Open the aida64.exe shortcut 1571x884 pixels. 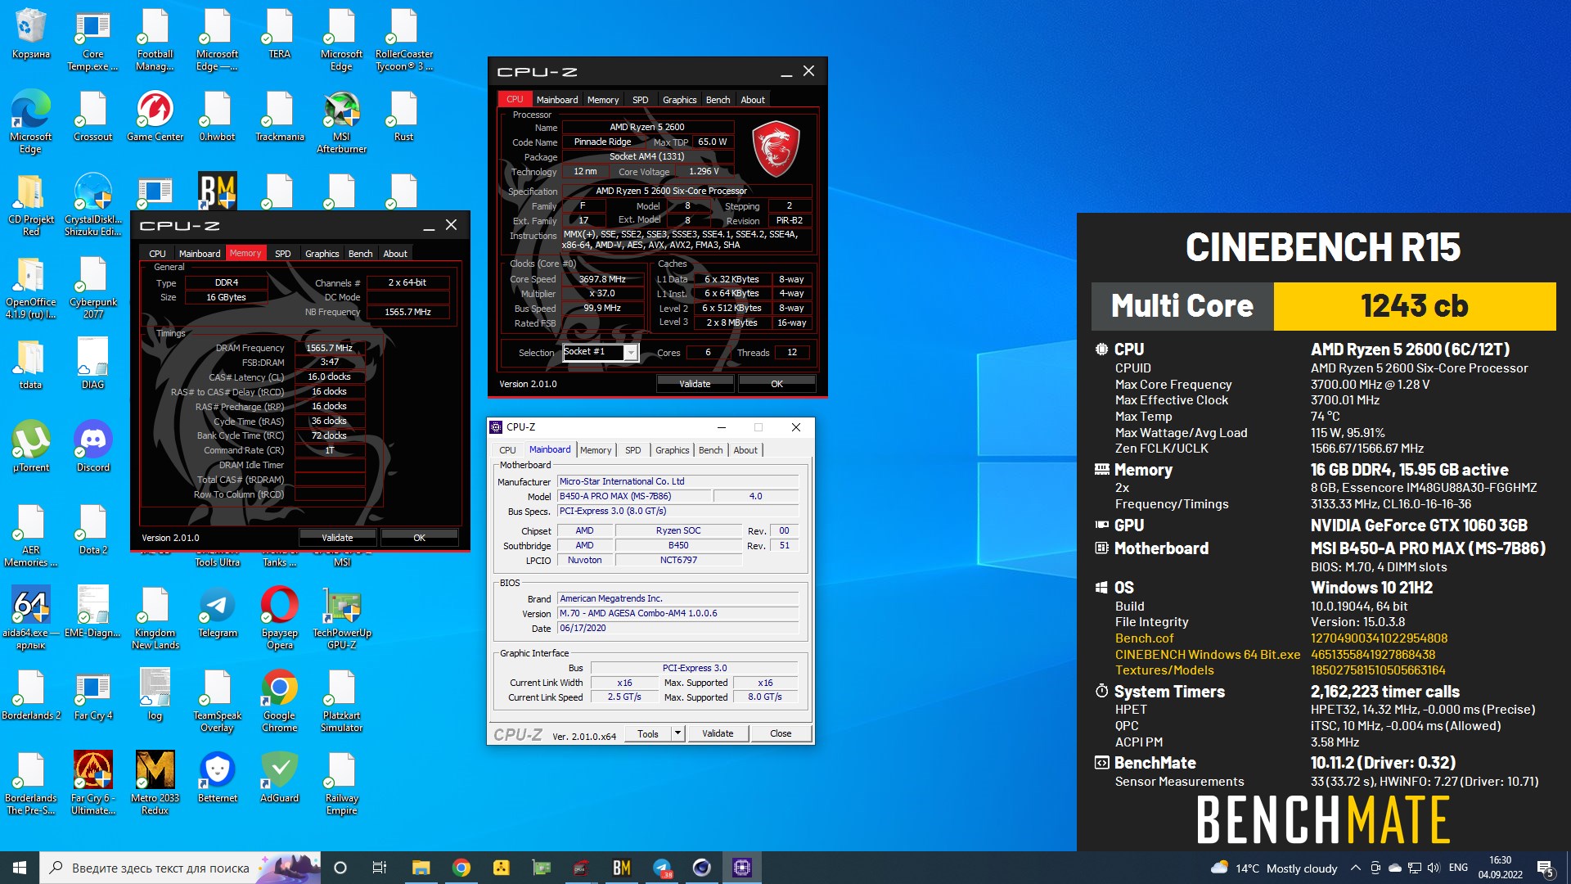click(30, 618)
